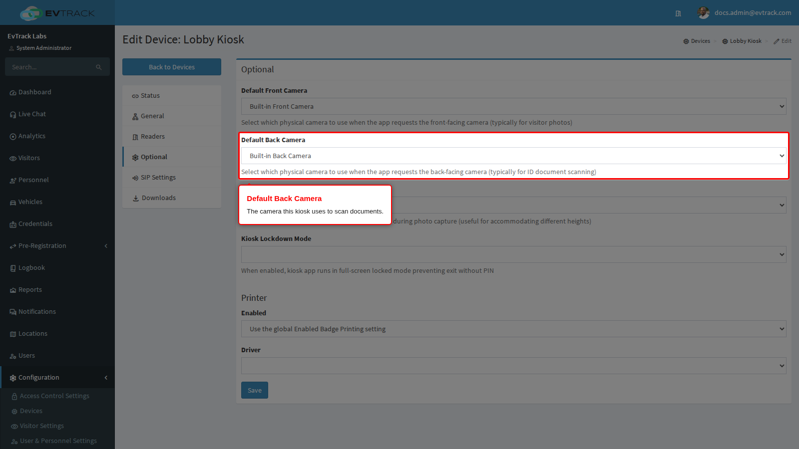Open Notifications in sidebar

[x=57, y=312]
